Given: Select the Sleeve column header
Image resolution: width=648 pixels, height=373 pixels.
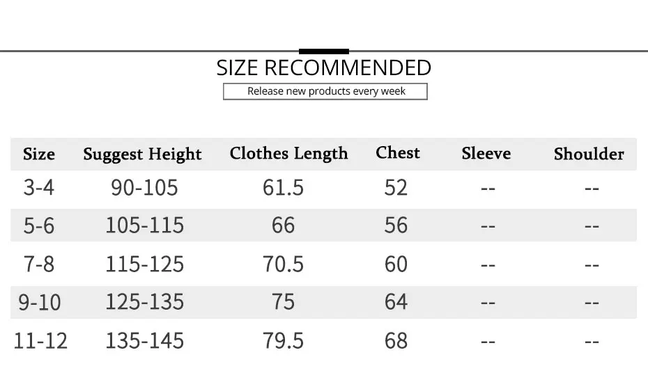Looking at the screenshot, I should coord(486,154).
